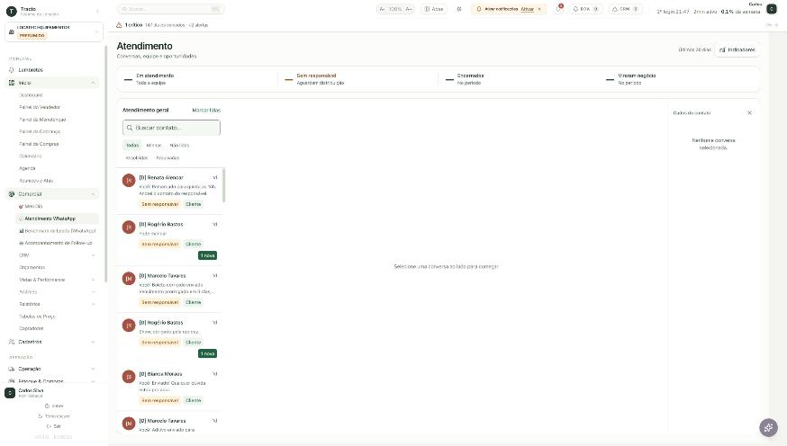Open the Lembretes bell icon
Screen dimensions: 787x446
pyautogui.click(x=12, y=70)
